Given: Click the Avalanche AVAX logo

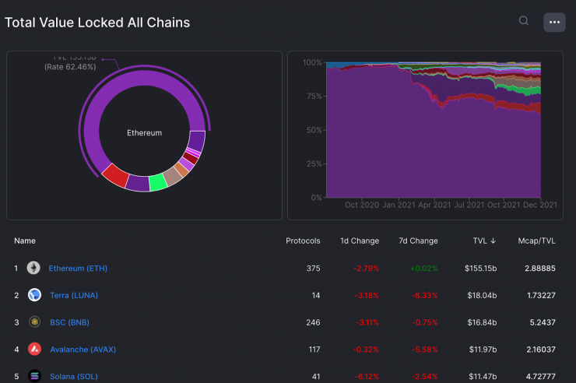Looking at the screenshot, I should click(x=34, y=350).
